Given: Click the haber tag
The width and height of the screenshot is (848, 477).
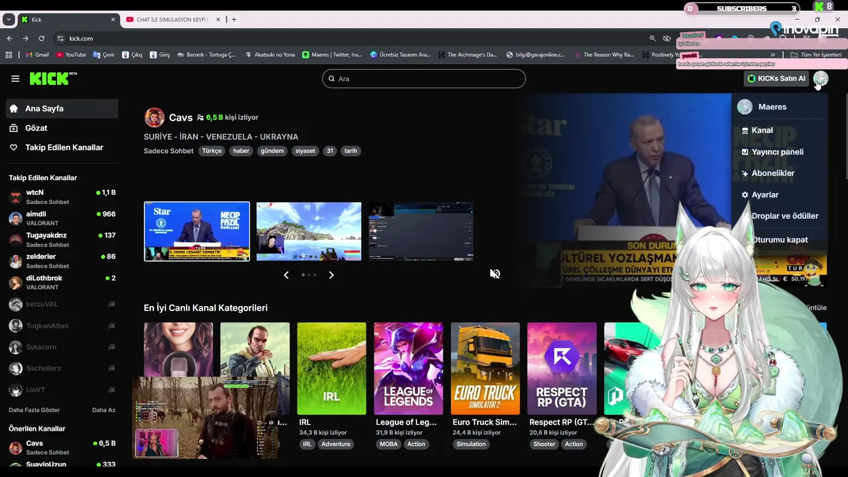Looking at the screenshot, I should point(241,151).
